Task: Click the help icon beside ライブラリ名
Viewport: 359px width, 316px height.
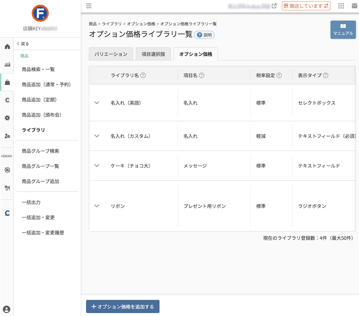Action: pyautogui.click(x=143, y=75)
